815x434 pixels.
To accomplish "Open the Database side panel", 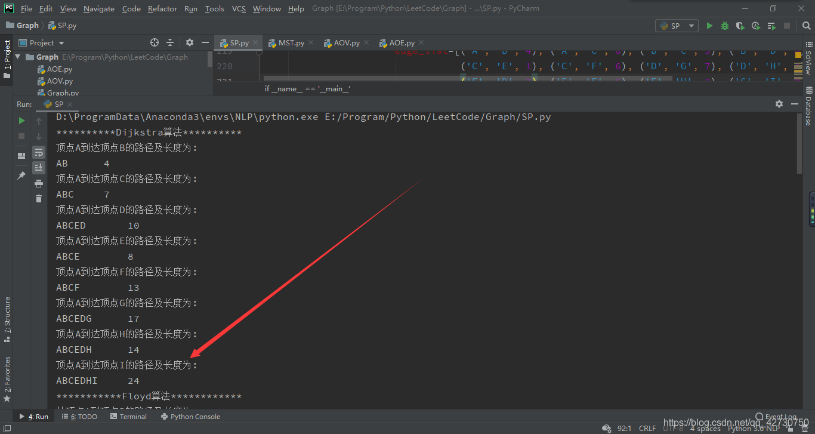I will pyautogui.click(x=808, y=106).
